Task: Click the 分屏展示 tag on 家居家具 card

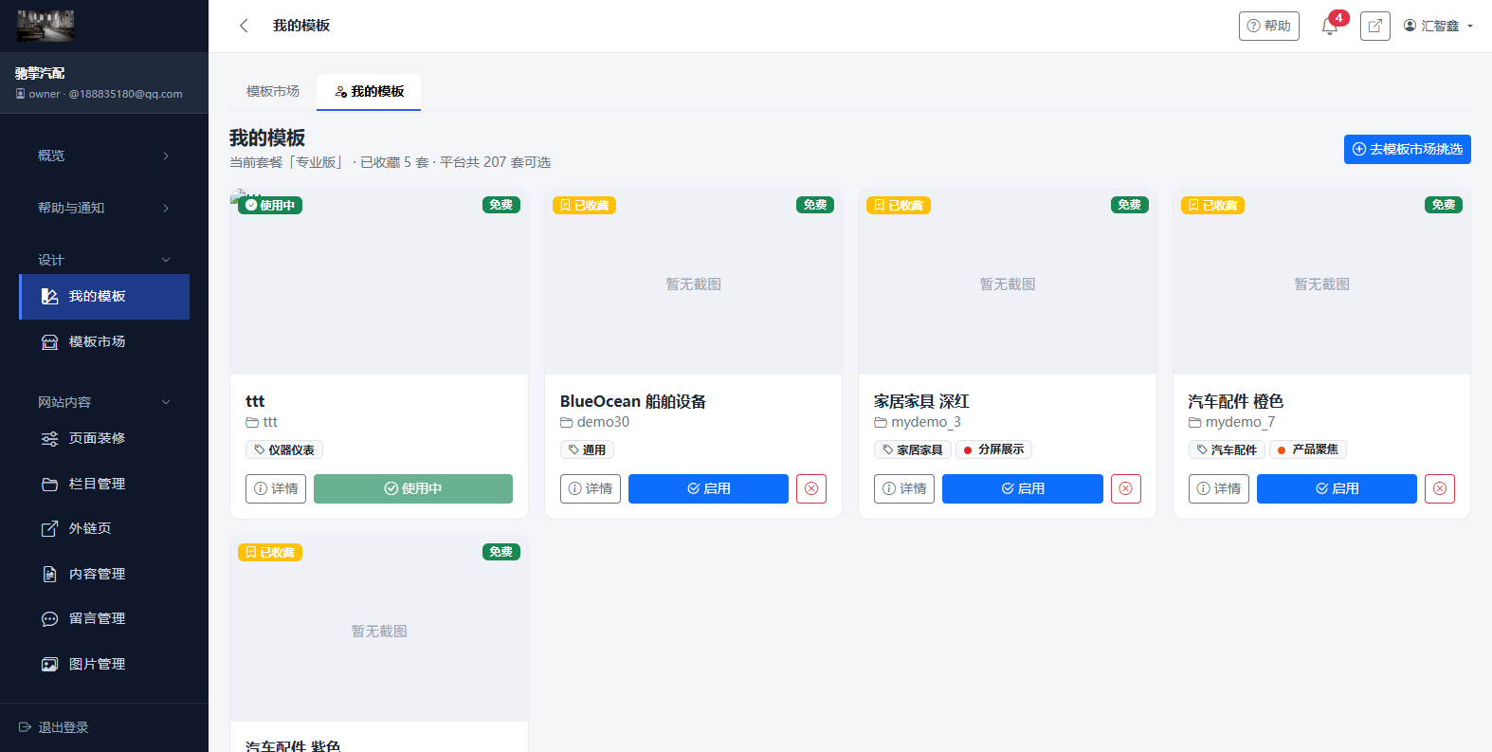Action: pyautogui.click(x=993, y=449)
